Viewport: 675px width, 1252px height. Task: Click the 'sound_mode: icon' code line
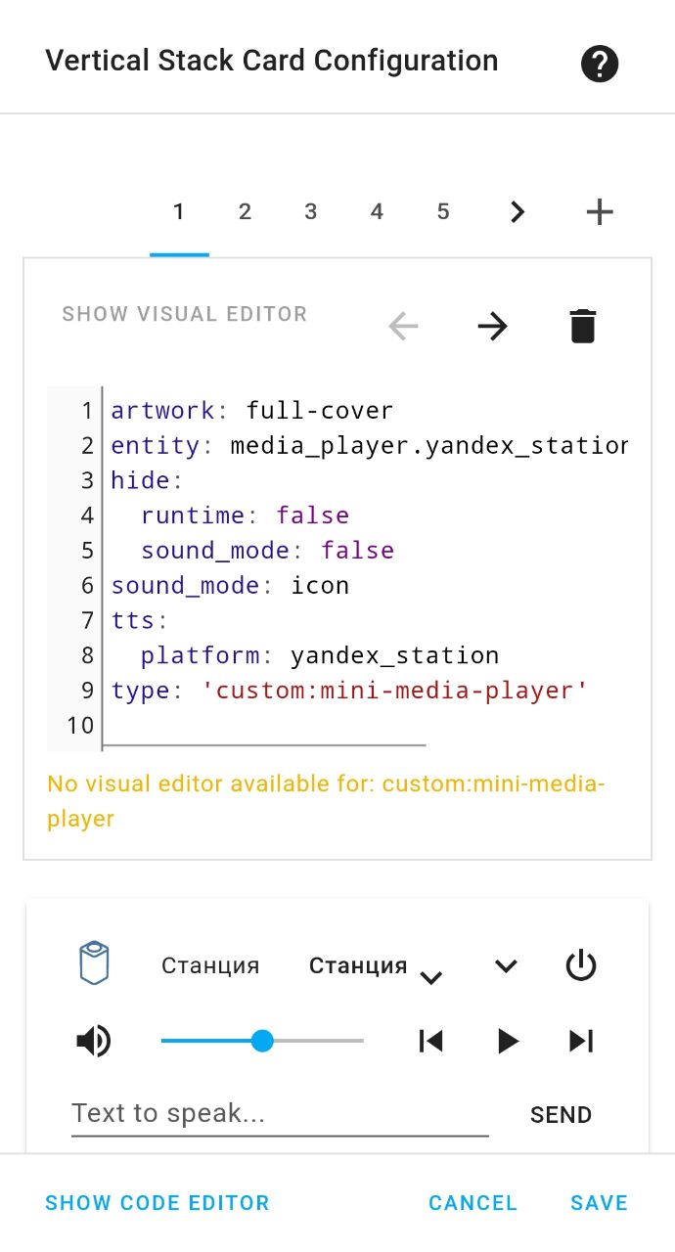click(230, 586)
